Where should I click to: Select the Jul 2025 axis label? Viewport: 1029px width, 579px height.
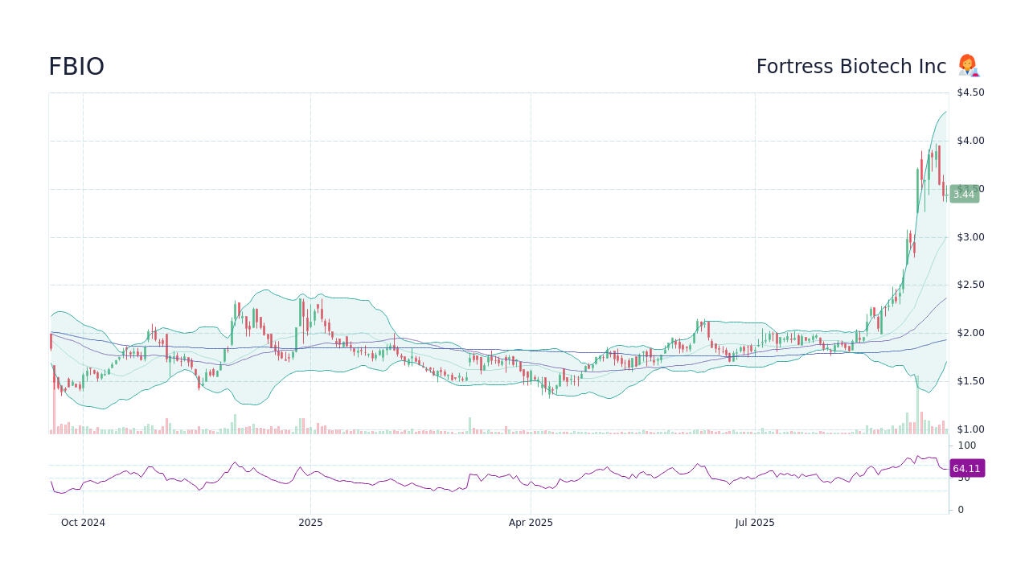tap(755, 522)
